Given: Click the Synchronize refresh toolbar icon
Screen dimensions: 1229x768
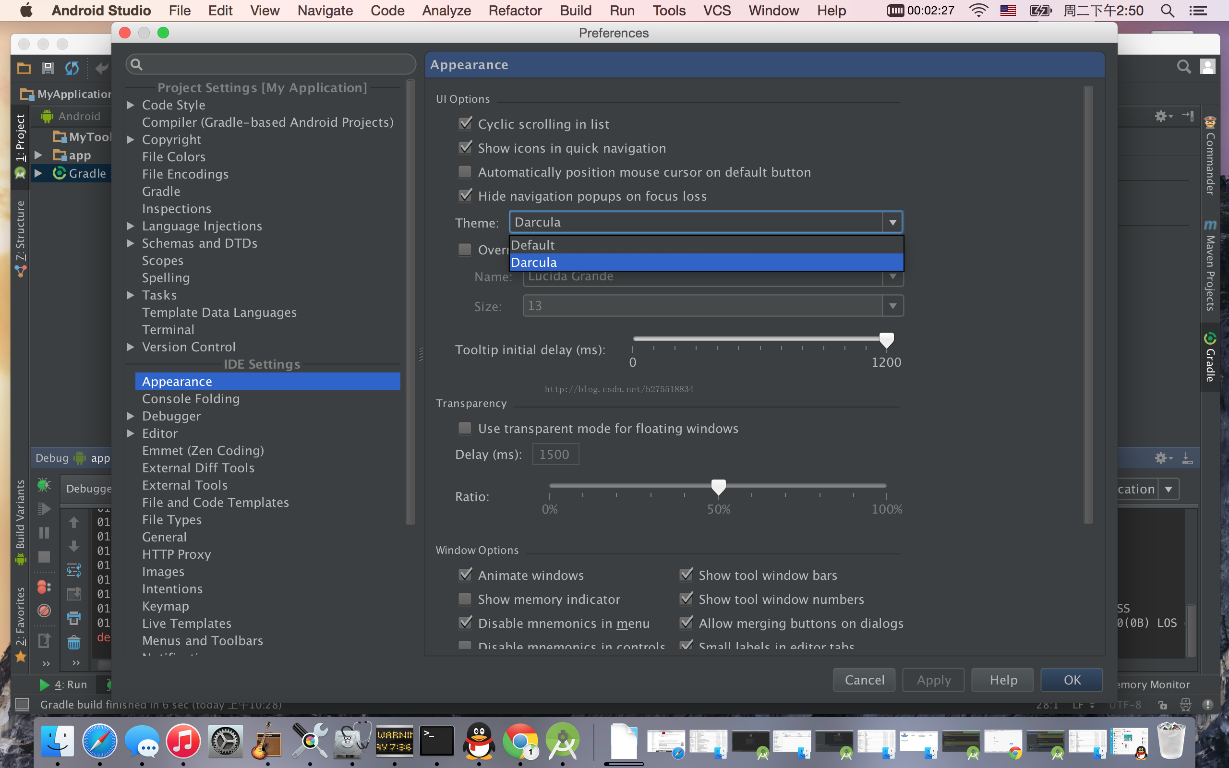Looking at the screenshot, I should point(72,68).
